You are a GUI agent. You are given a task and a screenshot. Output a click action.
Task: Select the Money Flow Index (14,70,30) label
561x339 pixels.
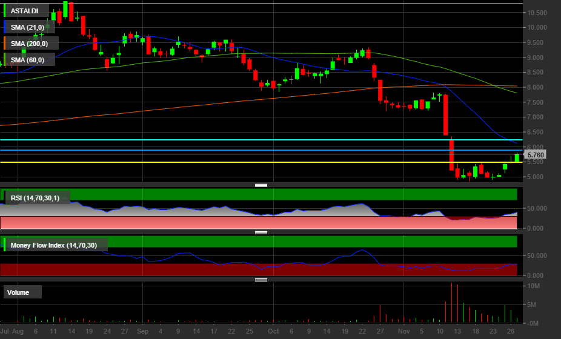(x=53, y=245)
